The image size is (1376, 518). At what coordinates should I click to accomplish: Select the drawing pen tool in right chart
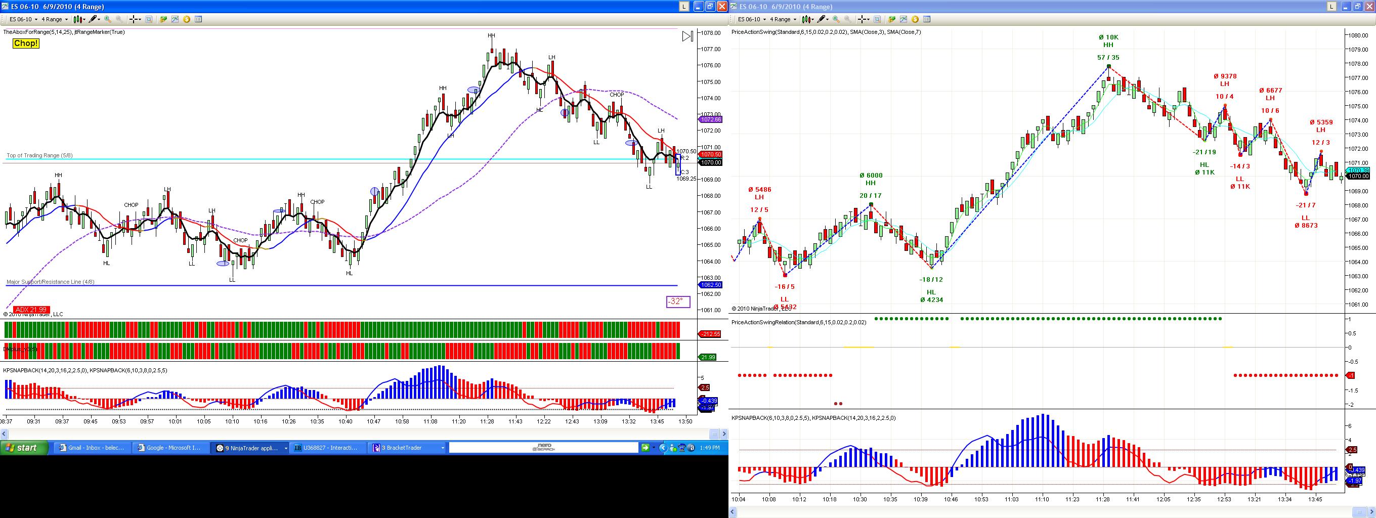tap(823, 19)
